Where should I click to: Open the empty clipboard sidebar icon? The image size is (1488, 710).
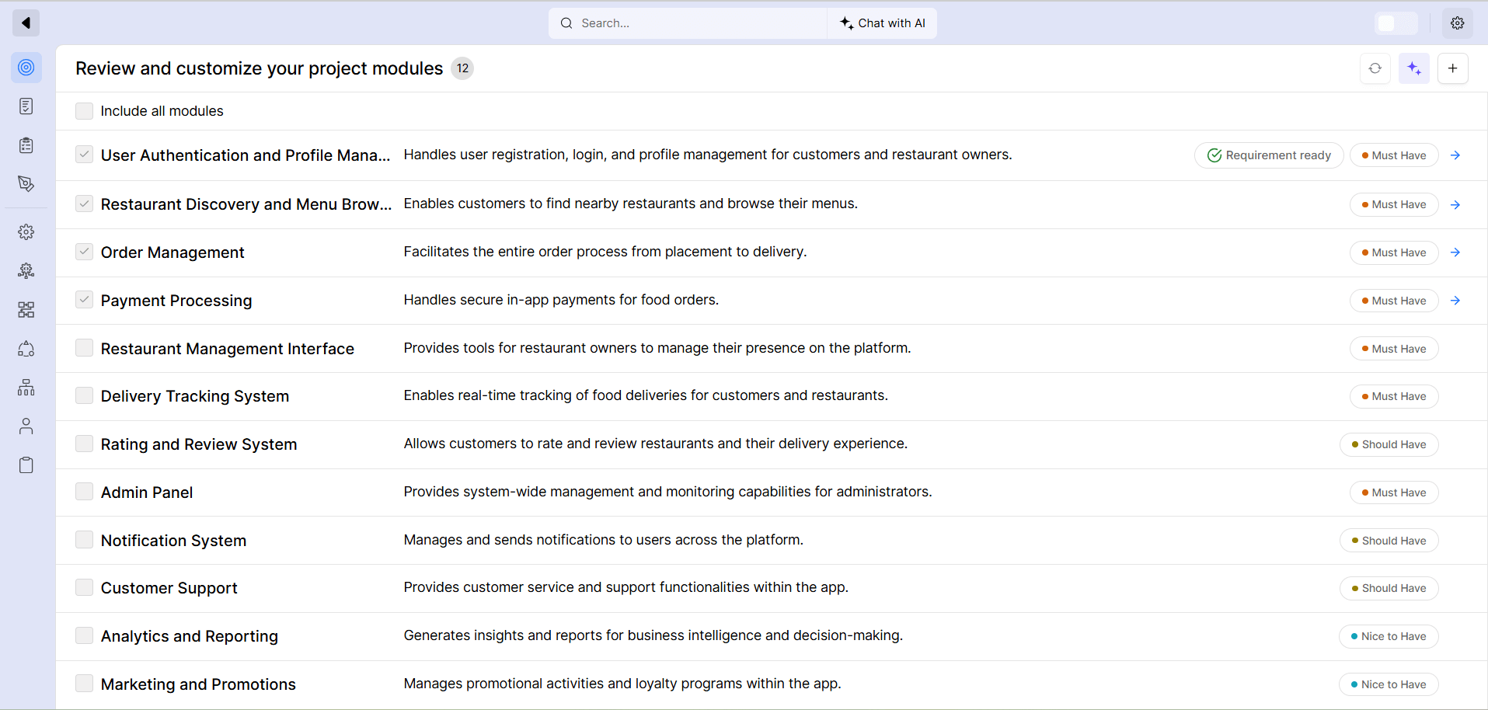click(x=26, y=465)
